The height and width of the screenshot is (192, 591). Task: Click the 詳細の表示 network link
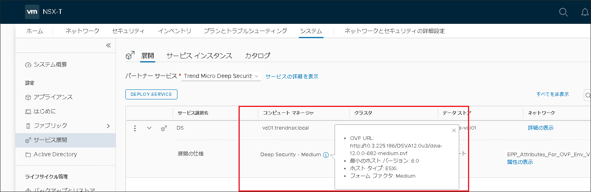[540, 128]
